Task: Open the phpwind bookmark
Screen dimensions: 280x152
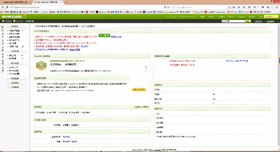Action: (x=171, y=12)
